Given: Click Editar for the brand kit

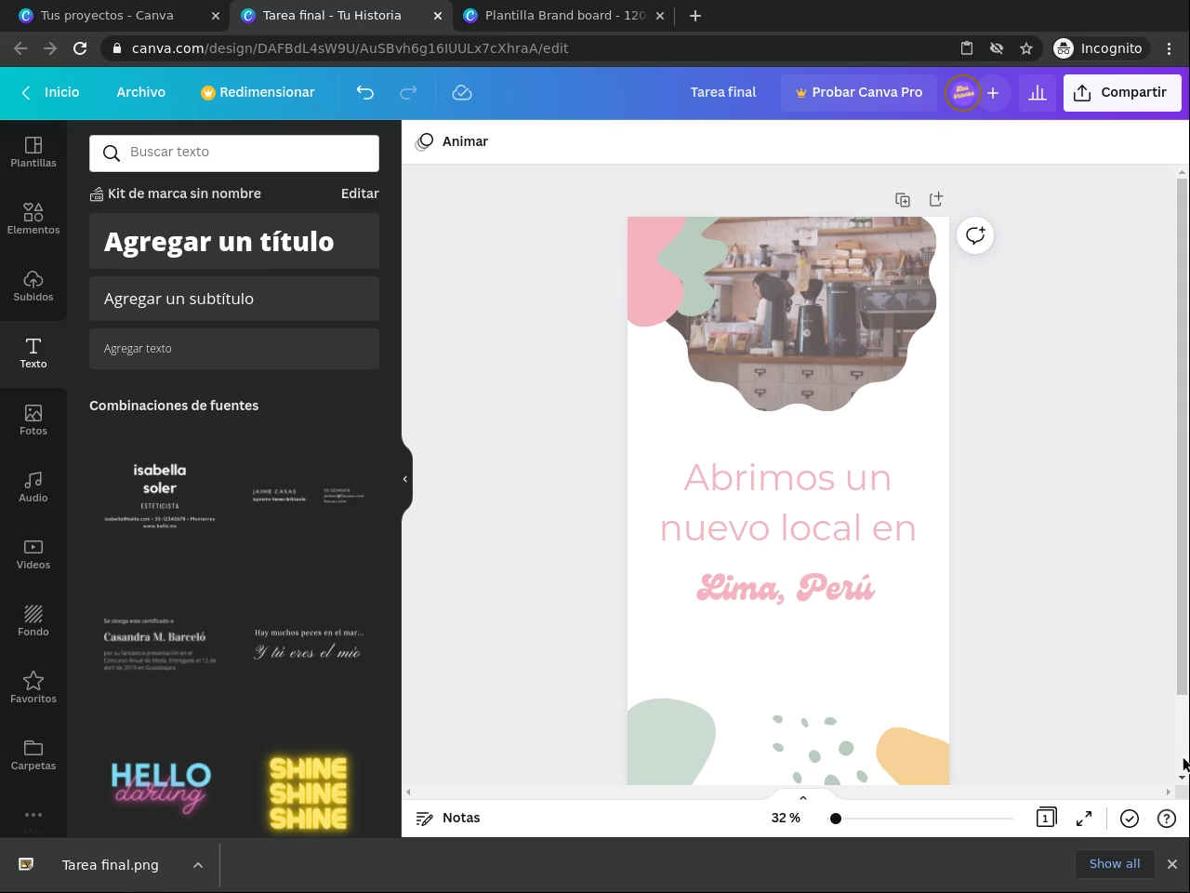Looking at the screenshot, I should pyautogui.click(x=360, y=193).
